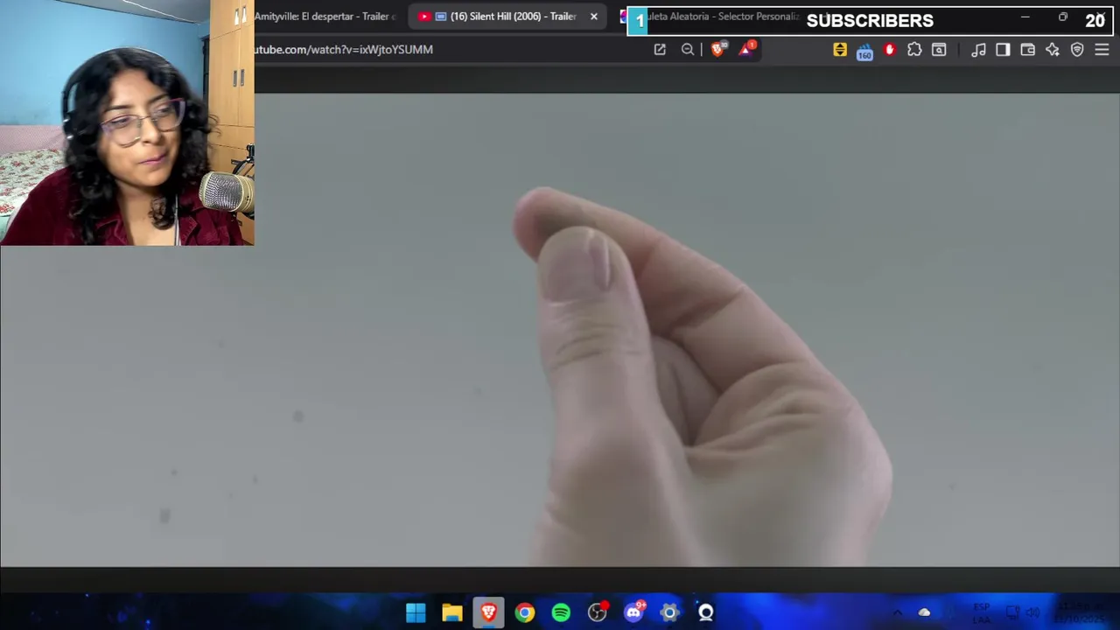Open File Explorer from the taskbar
The height and width of the screenshot is (630, 1120).
[x=452, y=612]
